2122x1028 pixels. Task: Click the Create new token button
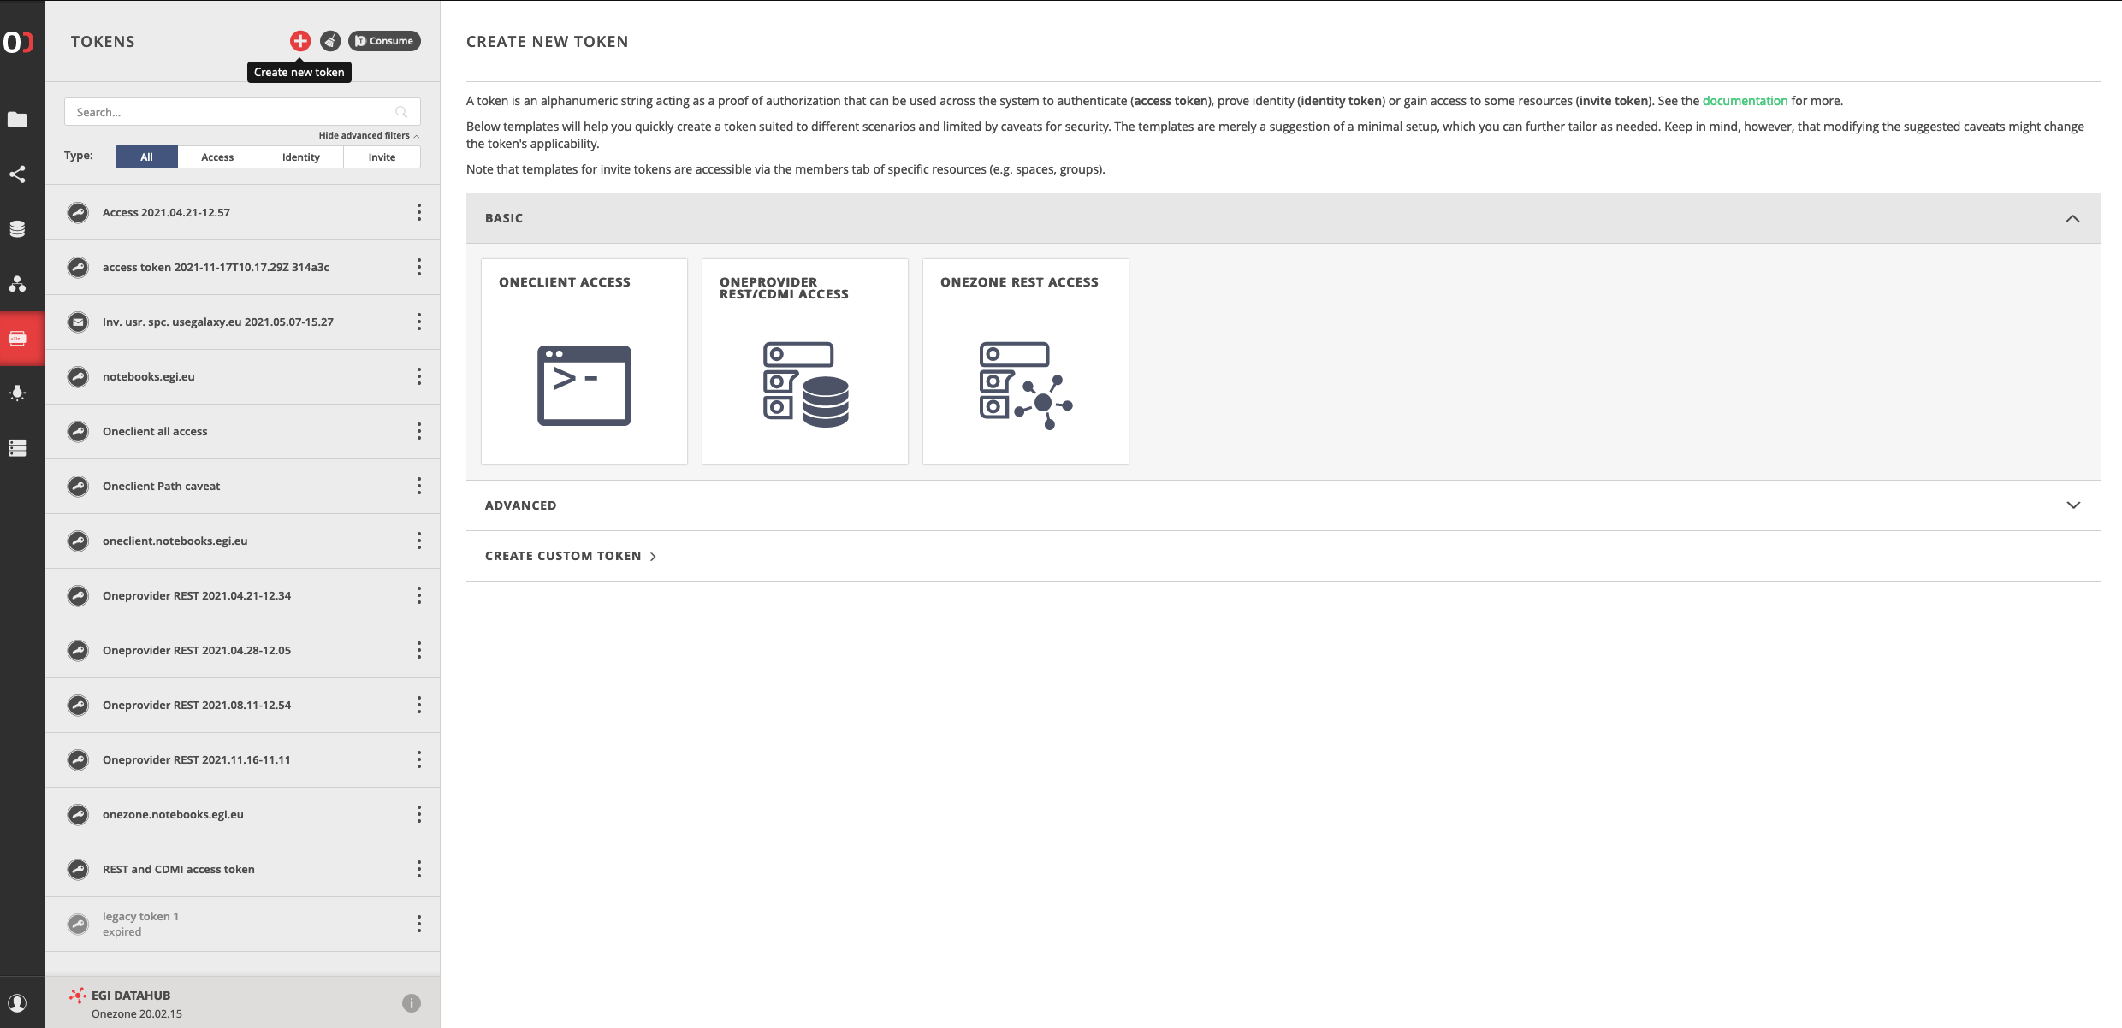300,39
